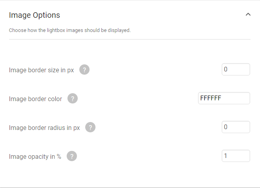The width and height of the screenshot is (260, 188).
Task: Focus the Image border size input field
Action: click(x=236, y=70)
